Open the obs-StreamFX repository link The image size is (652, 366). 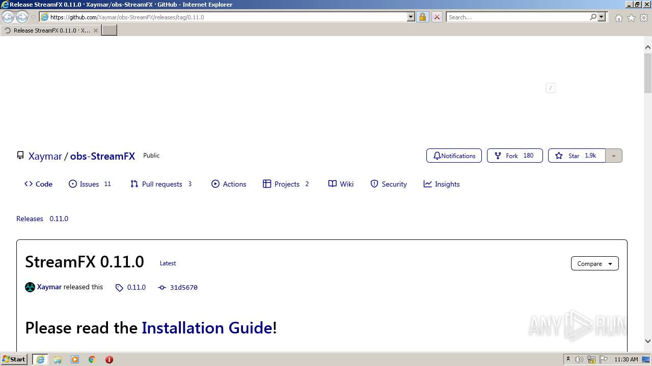pyautogui.click(x=102, y=156)
